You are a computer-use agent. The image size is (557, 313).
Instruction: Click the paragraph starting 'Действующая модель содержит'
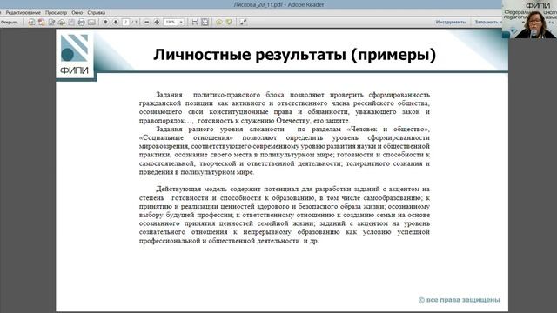coord(285,215)
